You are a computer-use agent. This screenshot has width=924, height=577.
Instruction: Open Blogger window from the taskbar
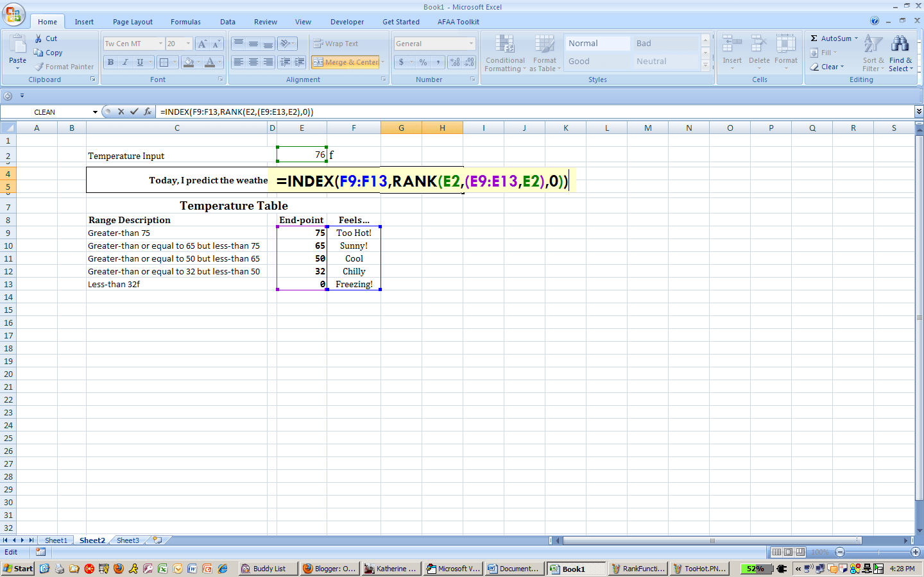click(x=329, y=569)
